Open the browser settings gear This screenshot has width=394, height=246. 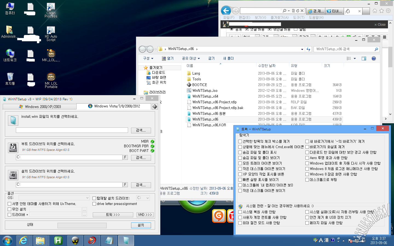pos(388,11)
